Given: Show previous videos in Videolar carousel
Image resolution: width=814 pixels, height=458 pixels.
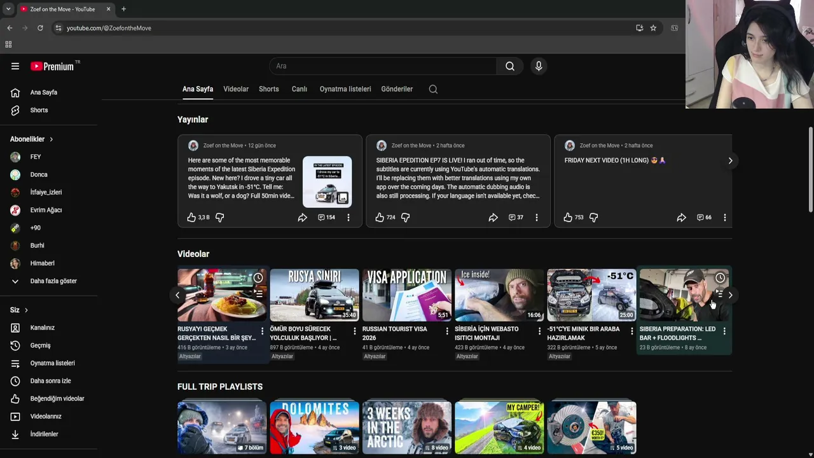Looking at the screenshot, I should click(177, 295).
